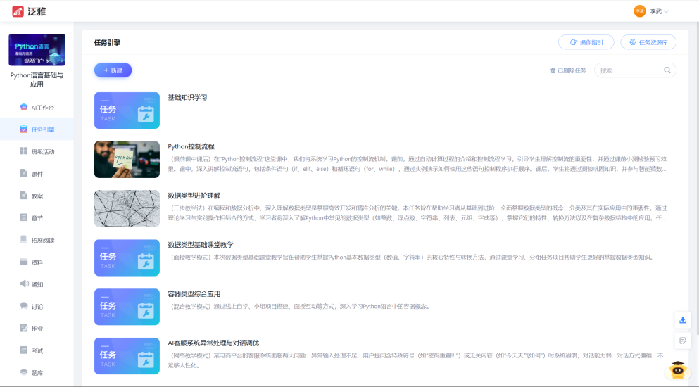Focus the 搜索 input field
This screenshot has width=699, height=387.
(x=635, y=70)
